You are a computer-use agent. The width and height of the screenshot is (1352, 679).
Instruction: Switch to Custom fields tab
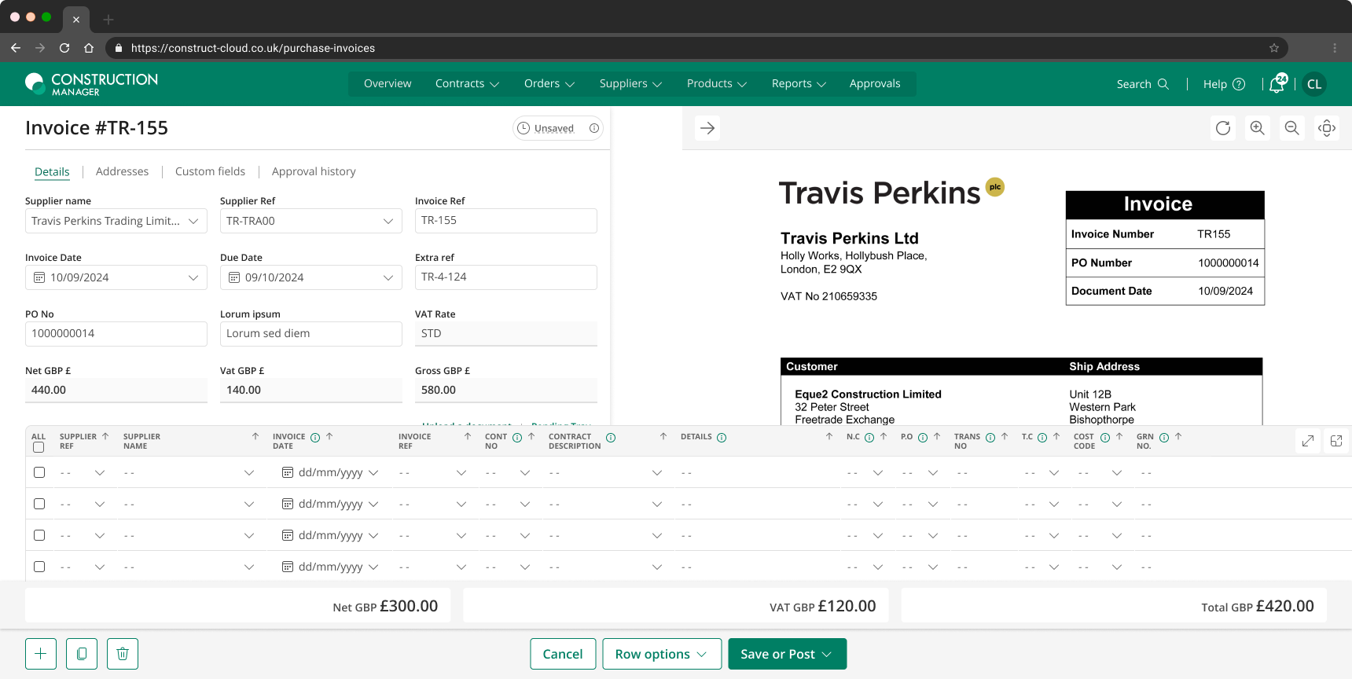coord(210,171)
